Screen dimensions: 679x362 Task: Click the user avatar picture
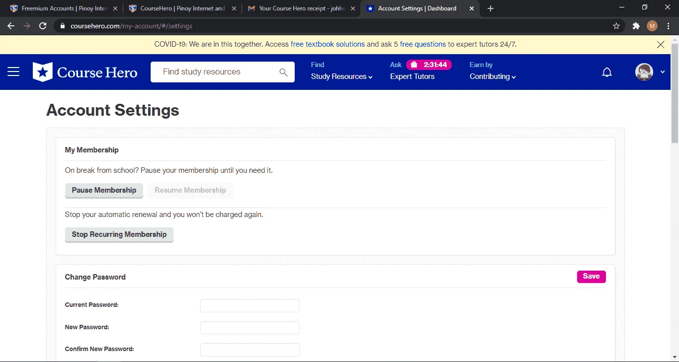644,72
